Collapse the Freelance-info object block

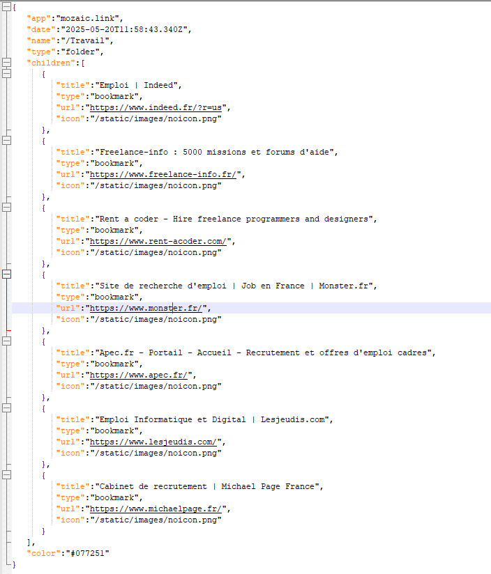click(x=6, y=141)
